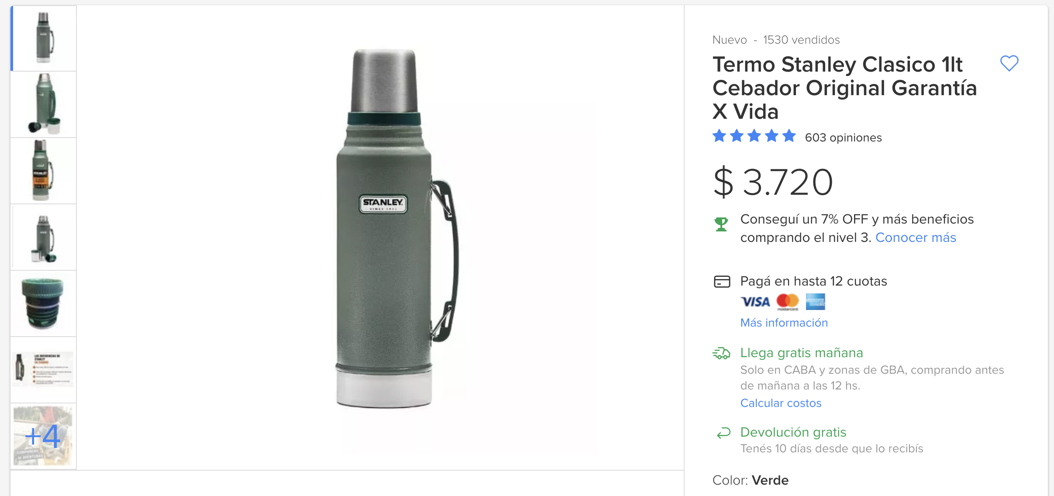This screenshot has width=1054, height=496.
Task: Select thumbnail showing thermos with open cups
Action: [x=44, y=104]
